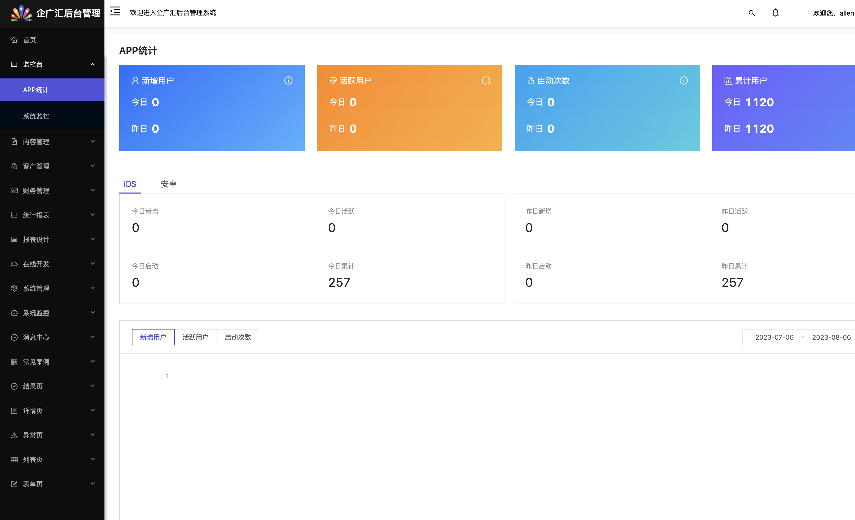
Task: Click the bar chart icon beside 统计报表
Action: (14, 215)
